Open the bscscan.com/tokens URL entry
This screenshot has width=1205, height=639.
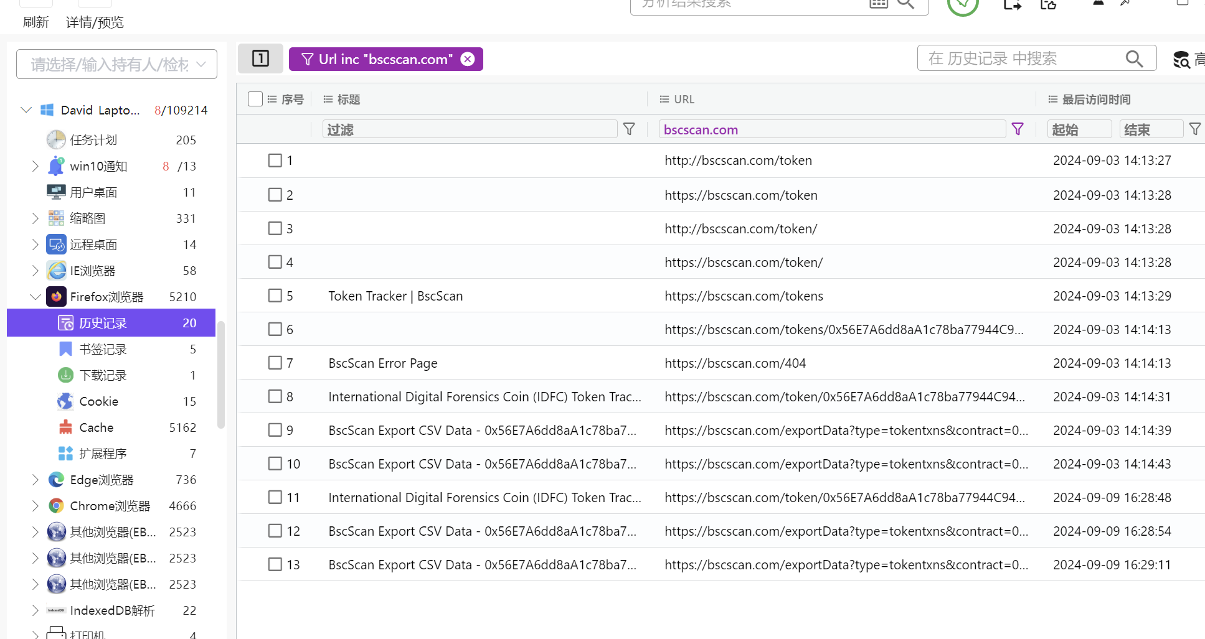tap(744, 296)
